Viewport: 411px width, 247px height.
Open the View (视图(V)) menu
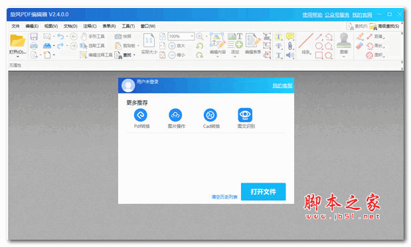(51, 26)
